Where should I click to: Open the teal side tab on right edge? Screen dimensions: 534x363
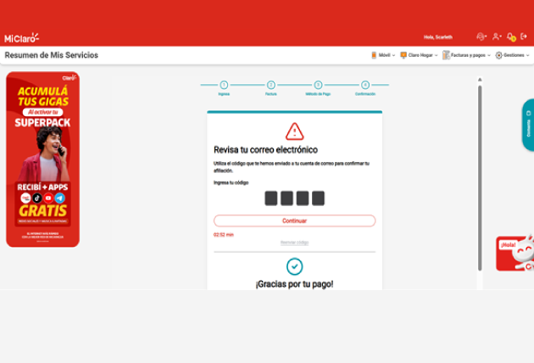coord(528,125)
